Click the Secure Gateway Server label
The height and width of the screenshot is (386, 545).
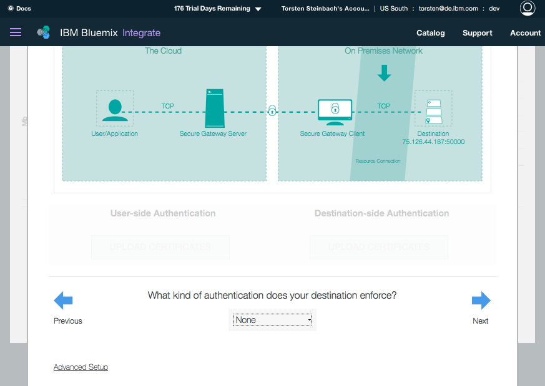pyautogui.click(x=213, y=133)
